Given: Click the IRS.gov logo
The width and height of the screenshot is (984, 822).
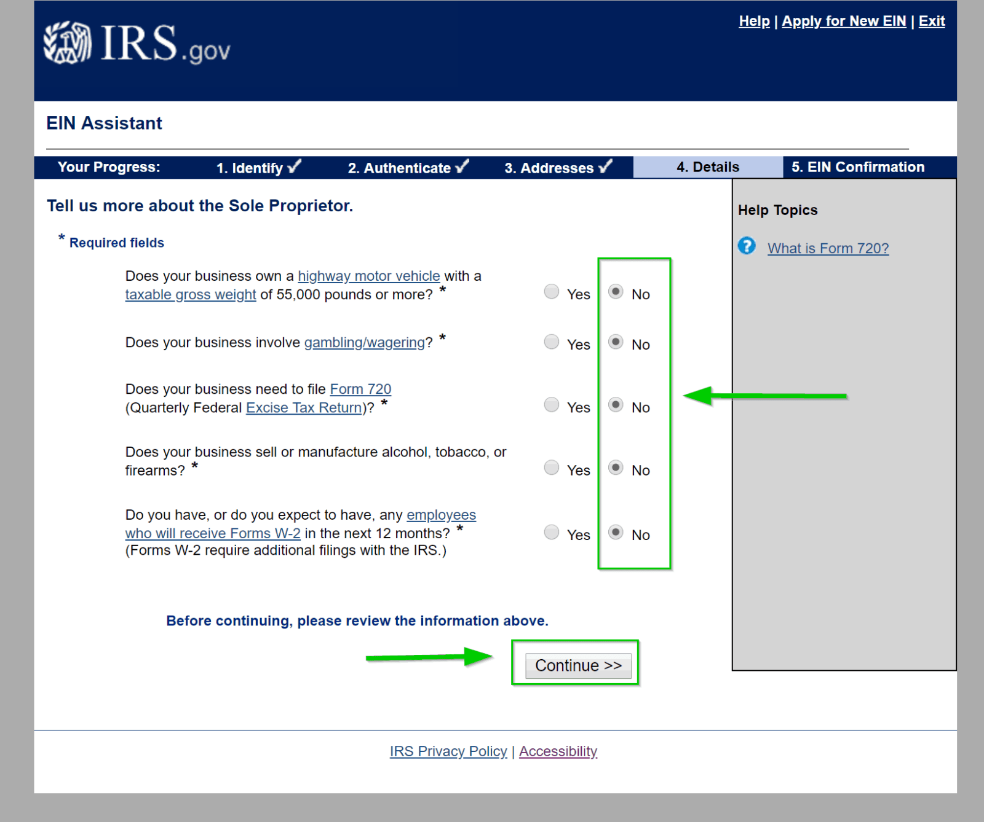Looking at the screenshot, I should tap(137, 43).
